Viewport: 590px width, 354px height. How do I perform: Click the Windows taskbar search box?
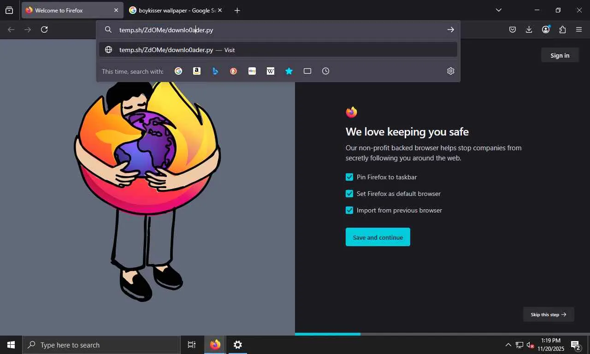[101, 345]
